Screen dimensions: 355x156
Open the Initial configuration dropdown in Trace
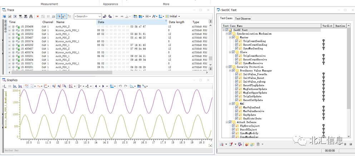coord(174,16)
